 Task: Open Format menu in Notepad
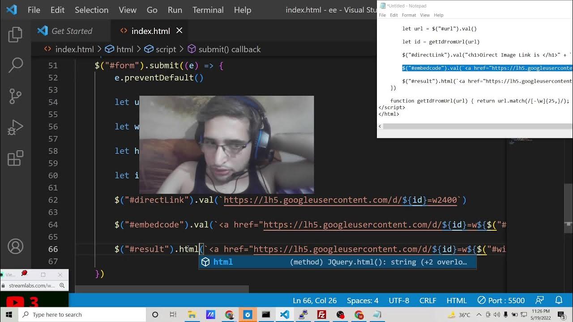(x=408, y=15)
